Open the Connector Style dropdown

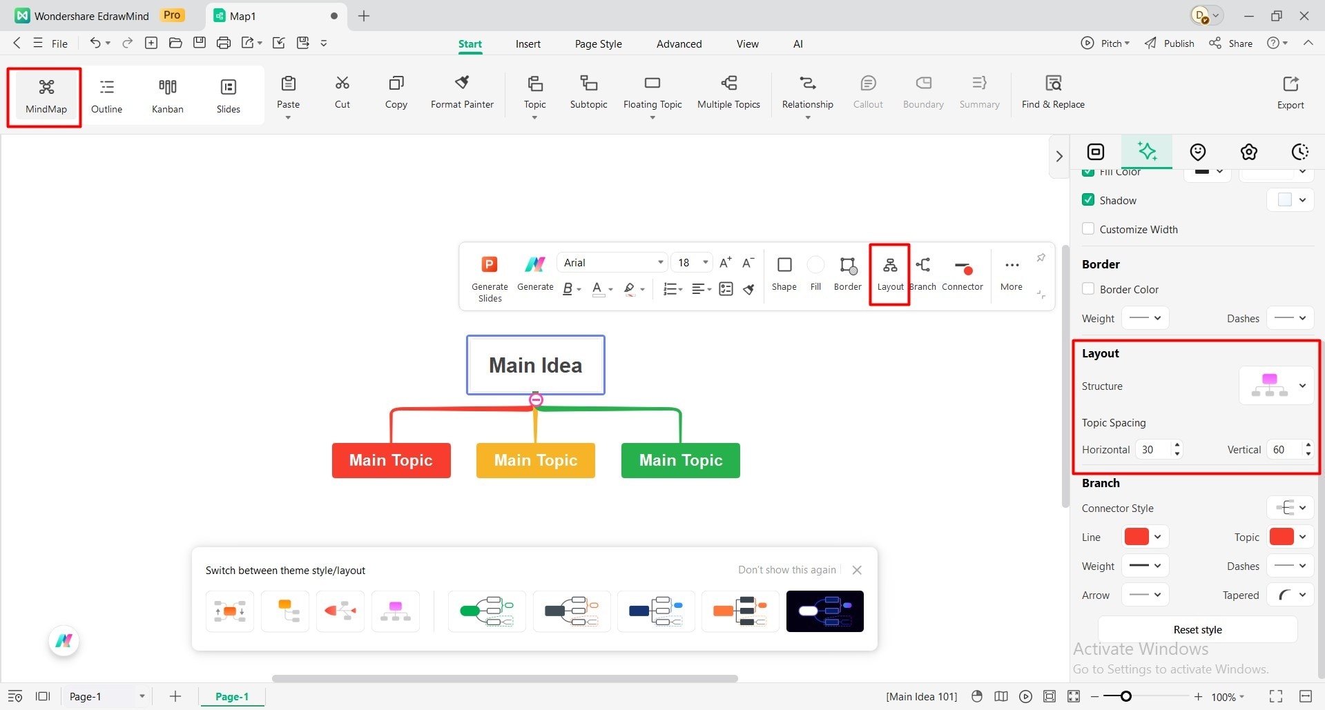tap(1290, 508)
